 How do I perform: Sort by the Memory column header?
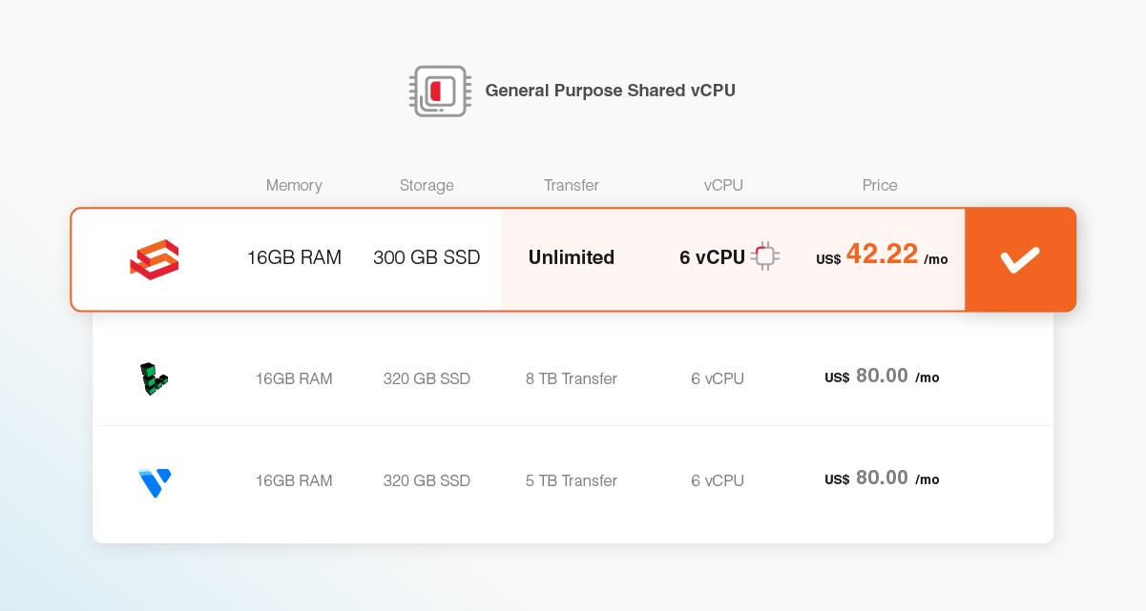click(x=294, y=185)
